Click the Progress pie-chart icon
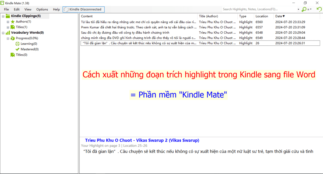The image size is (323, 174). pyautogui.click(x=12, y=38)
